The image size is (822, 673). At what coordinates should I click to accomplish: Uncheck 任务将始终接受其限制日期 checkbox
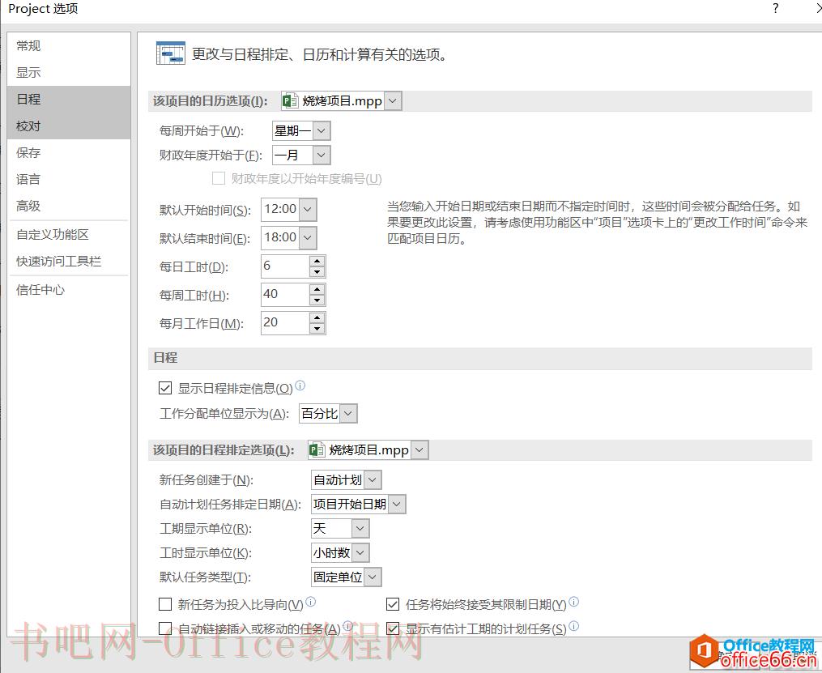coord(393,604)
